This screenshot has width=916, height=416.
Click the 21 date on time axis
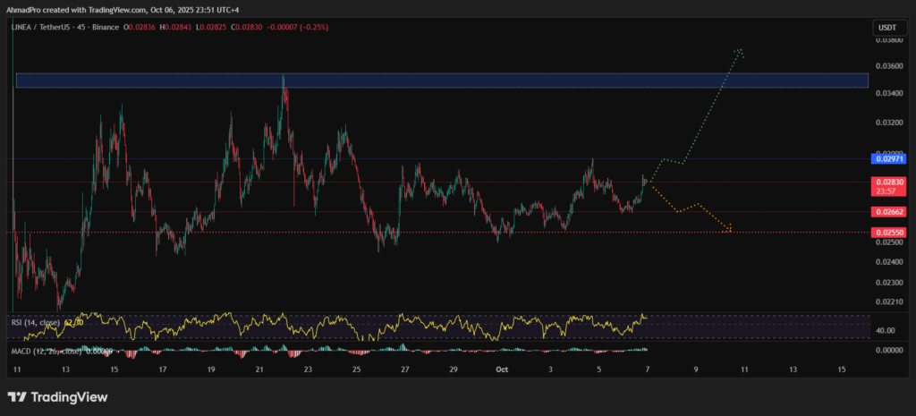coord(259,369)
